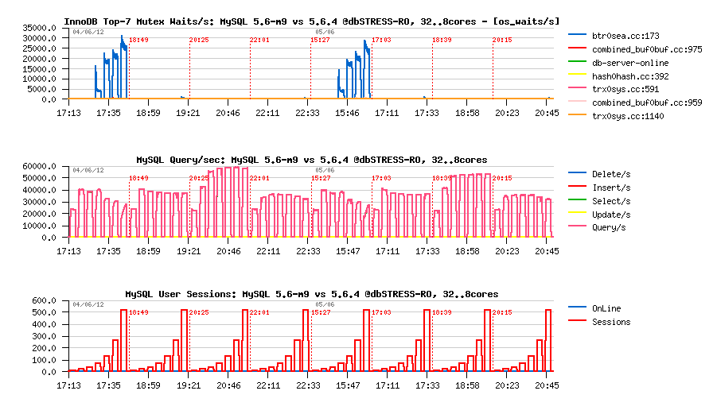Select the Update/s legend entry
This screenshot has width=717, height=414.
click(611, 215)
